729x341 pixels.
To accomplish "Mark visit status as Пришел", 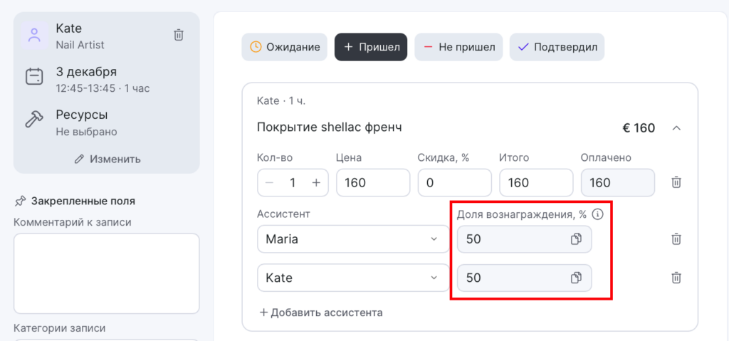I will [x=371, y=47].
